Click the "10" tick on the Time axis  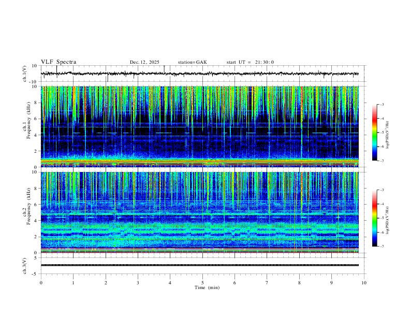point(364,283)
